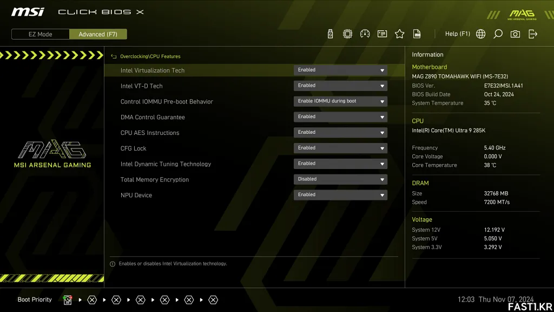Click core voltage value '0.000 V'
Viewport: 554px width, 312px height.
[x=493, y=157]
